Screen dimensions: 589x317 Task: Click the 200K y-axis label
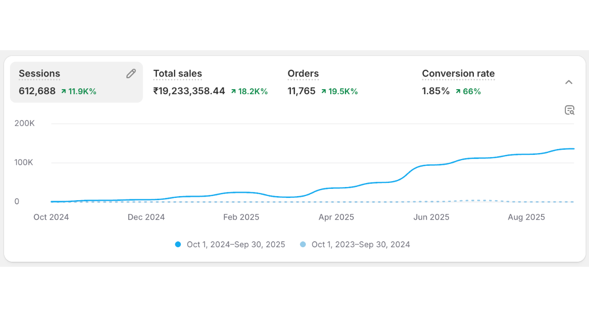tap(24, 123)
